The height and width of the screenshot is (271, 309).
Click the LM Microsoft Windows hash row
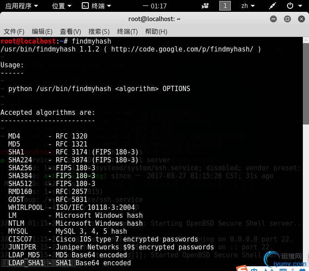coord(76,216)
